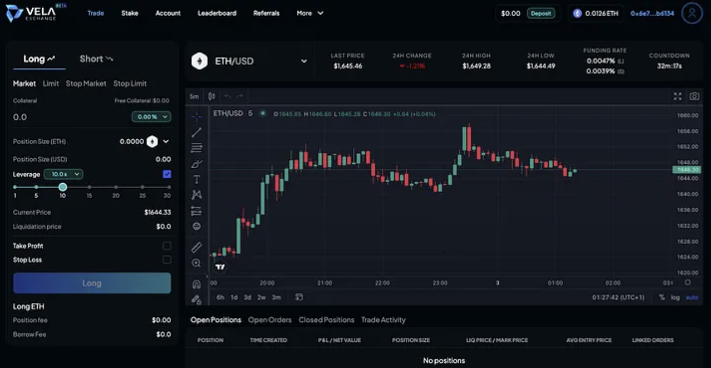Viewport: 711px width, 368px height.
Task: Redo the chart action
Action: [x=240, y=96]
